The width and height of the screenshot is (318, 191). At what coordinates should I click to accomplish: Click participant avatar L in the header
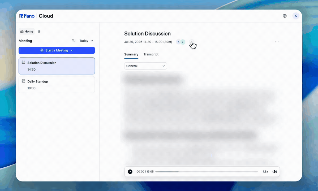[x=183, y=42]
